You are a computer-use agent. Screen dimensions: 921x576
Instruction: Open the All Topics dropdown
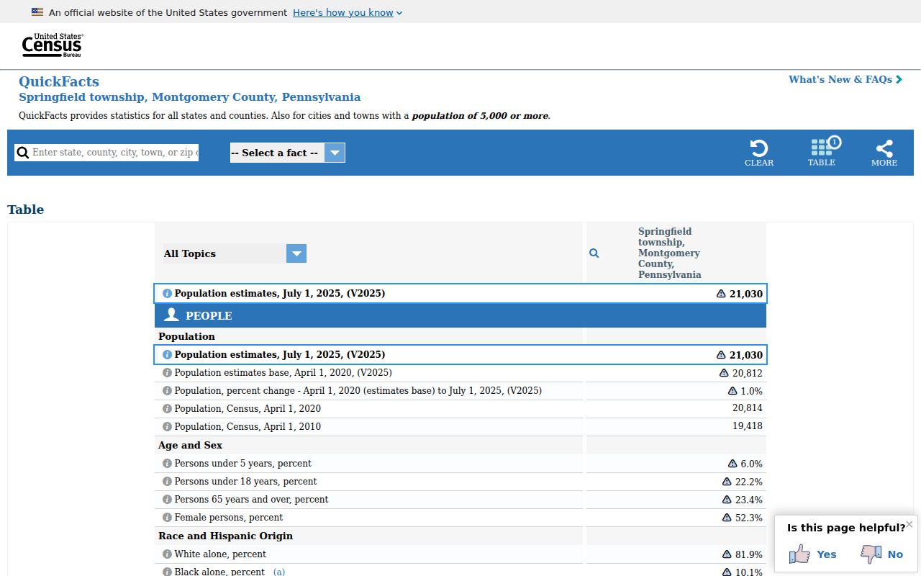[x=235, y=253]
